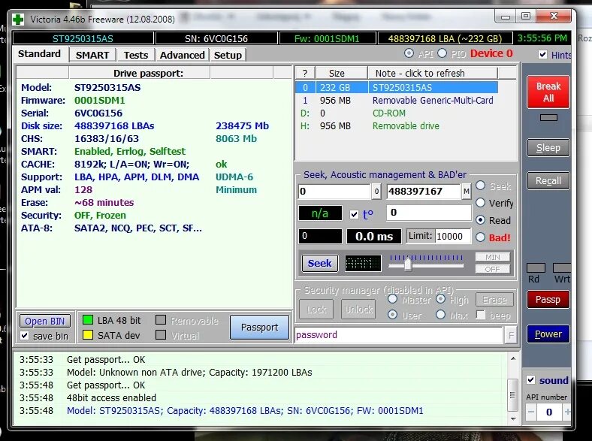Click the Passport button
This screenshot has width=592, height=441.
click(x=259, y=327)
